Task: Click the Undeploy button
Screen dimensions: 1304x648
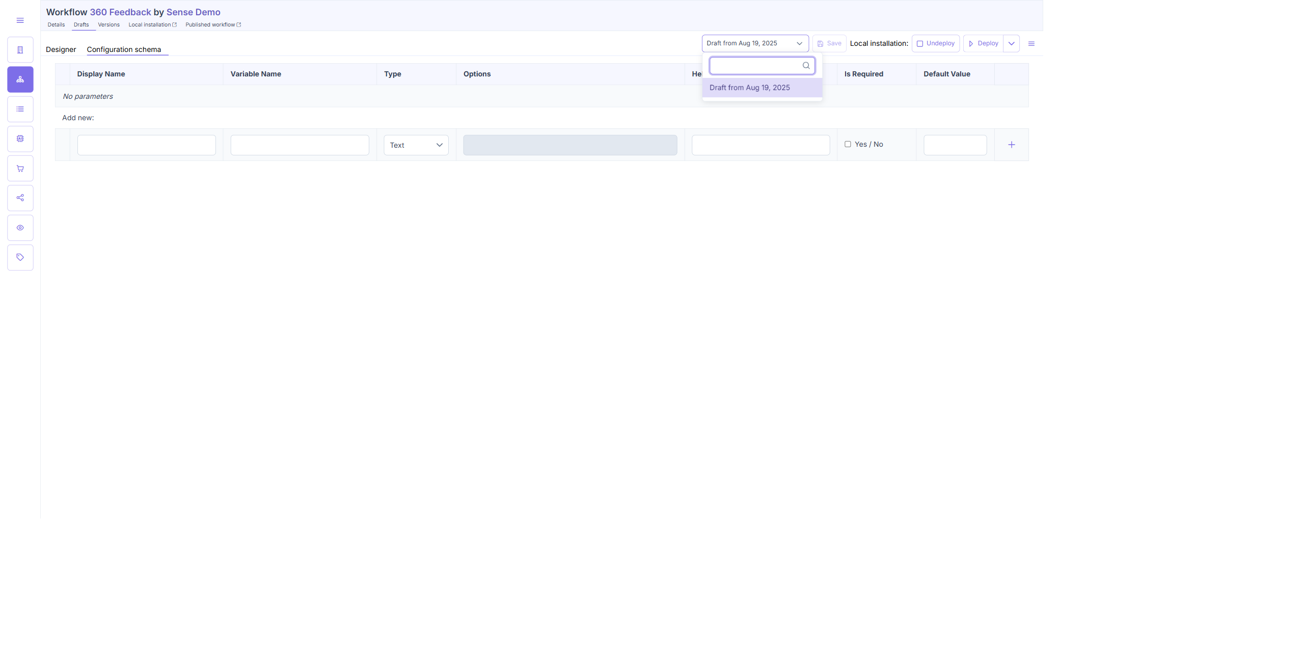Action: [x=936, y=43]
